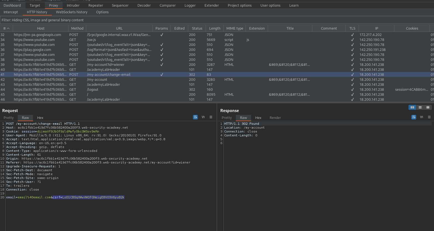Screen dimensions: 434x231
Task: Open the Extender tab
Action: pos(212,5)
